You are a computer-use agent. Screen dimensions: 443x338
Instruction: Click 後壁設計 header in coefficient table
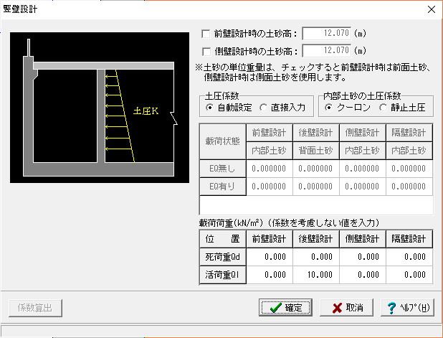(316, 133)
